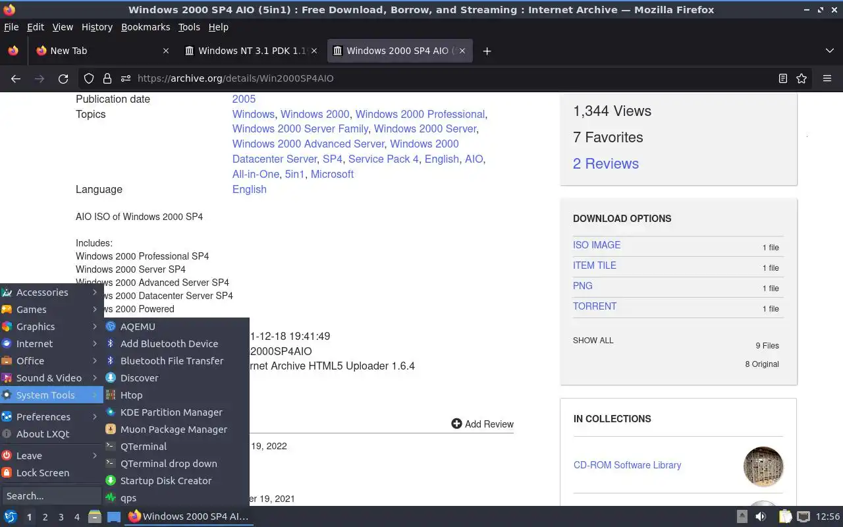Image resolution: width=843 pixels, height=527 pixels.
Task: Open TORRENT download link
Action: tap(595, 306)
